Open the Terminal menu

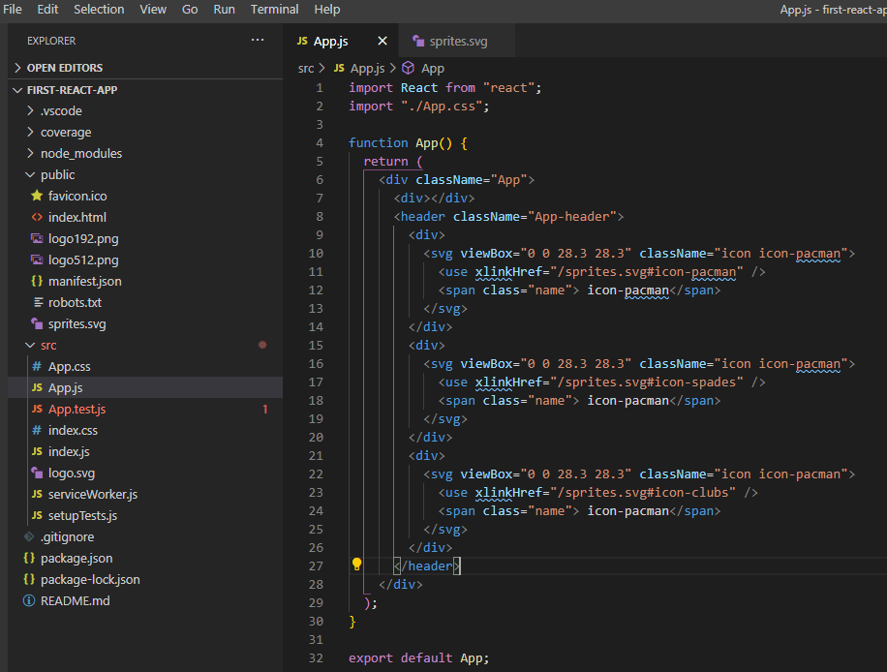(274, 9)
